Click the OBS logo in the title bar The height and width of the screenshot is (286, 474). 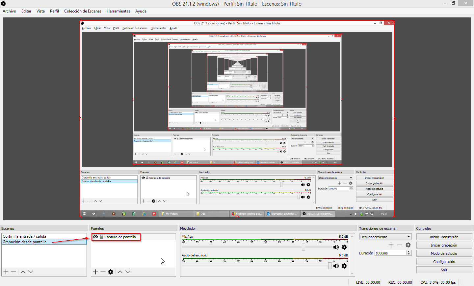[3, 4]
